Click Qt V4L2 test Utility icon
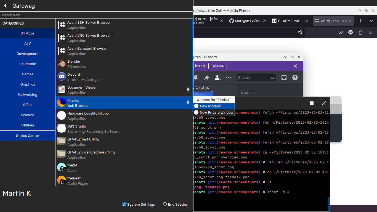The image size is (377, 212). tap(62, 142)
